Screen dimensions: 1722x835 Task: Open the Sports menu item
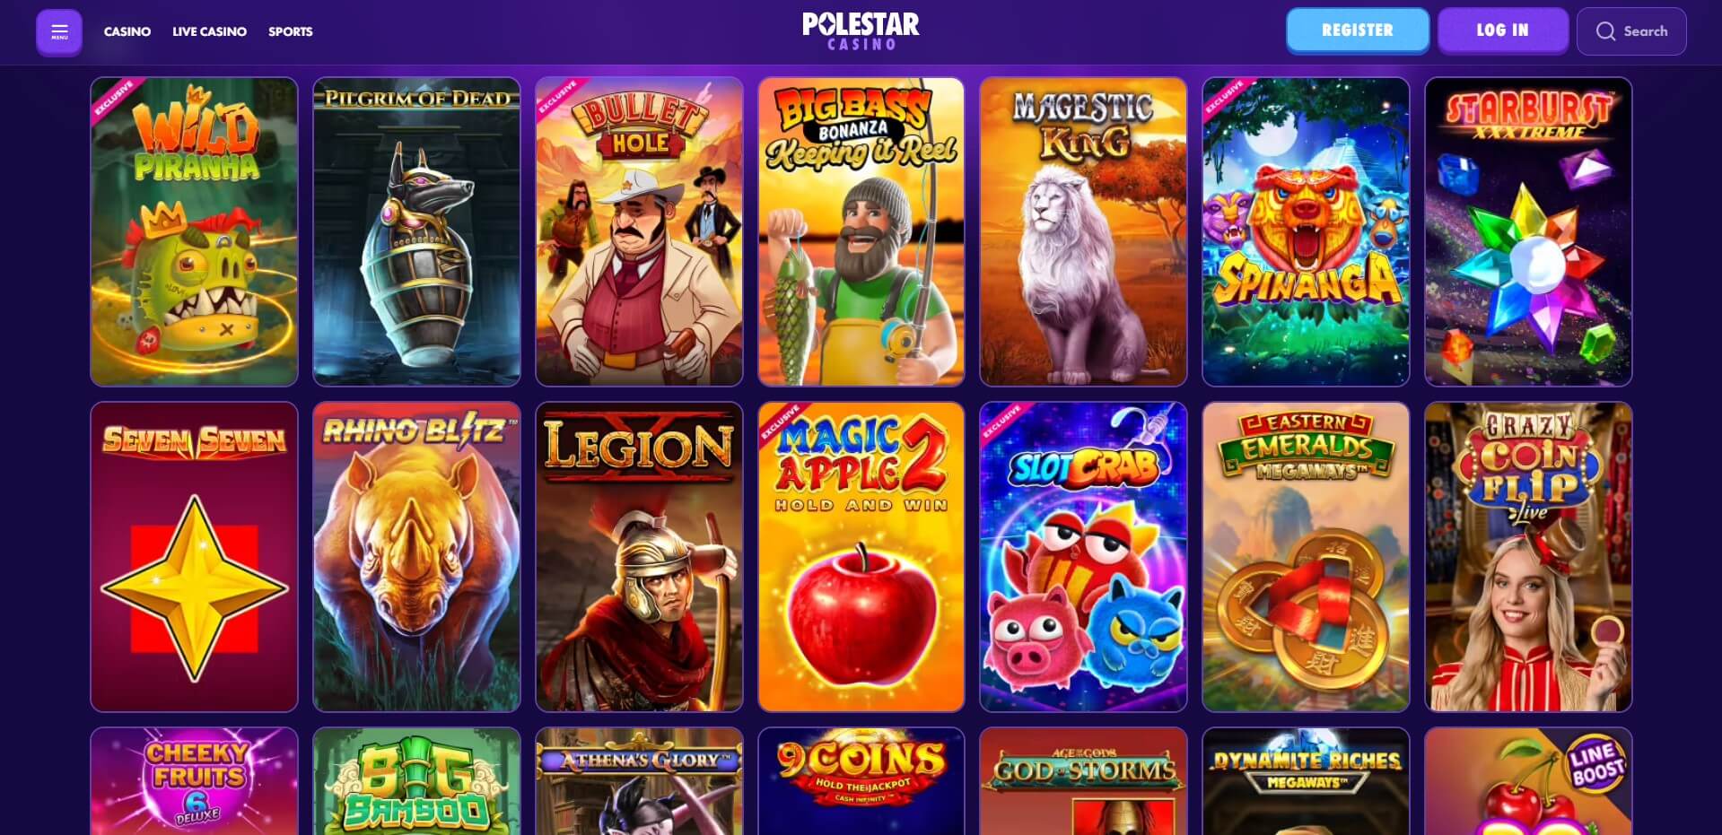[291, 31]
